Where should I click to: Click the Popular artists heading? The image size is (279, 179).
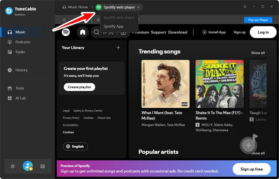(158, 152)
